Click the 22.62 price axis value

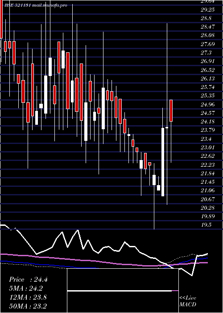click(207, 156)
